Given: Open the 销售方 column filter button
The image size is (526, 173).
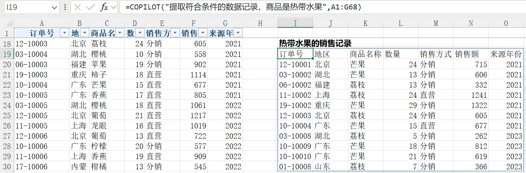Looking at the screenshot, I should point(175,33).
